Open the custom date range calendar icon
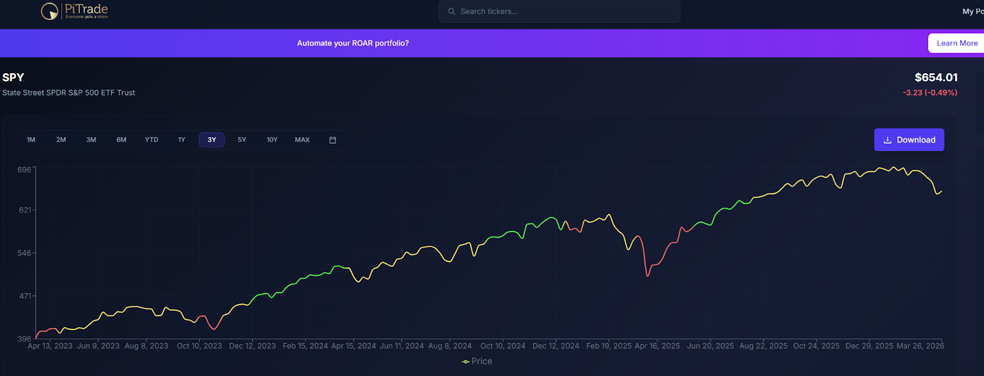 coord(333,140)
